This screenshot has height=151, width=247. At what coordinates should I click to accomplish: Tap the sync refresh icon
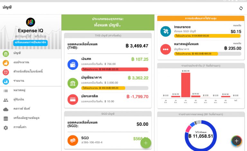241,8
